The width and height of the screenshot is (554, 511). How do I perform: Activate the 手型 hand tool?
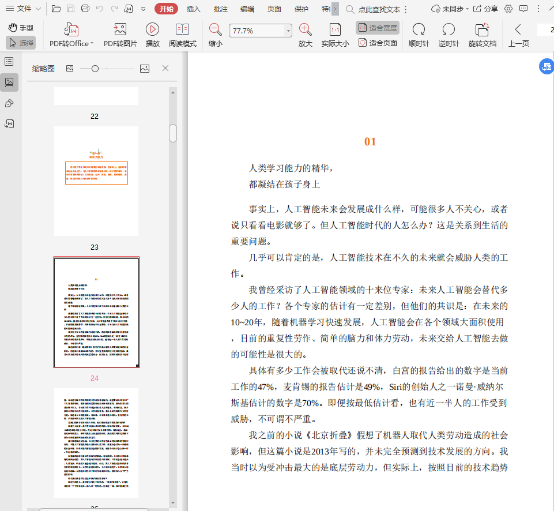point(21,28)
